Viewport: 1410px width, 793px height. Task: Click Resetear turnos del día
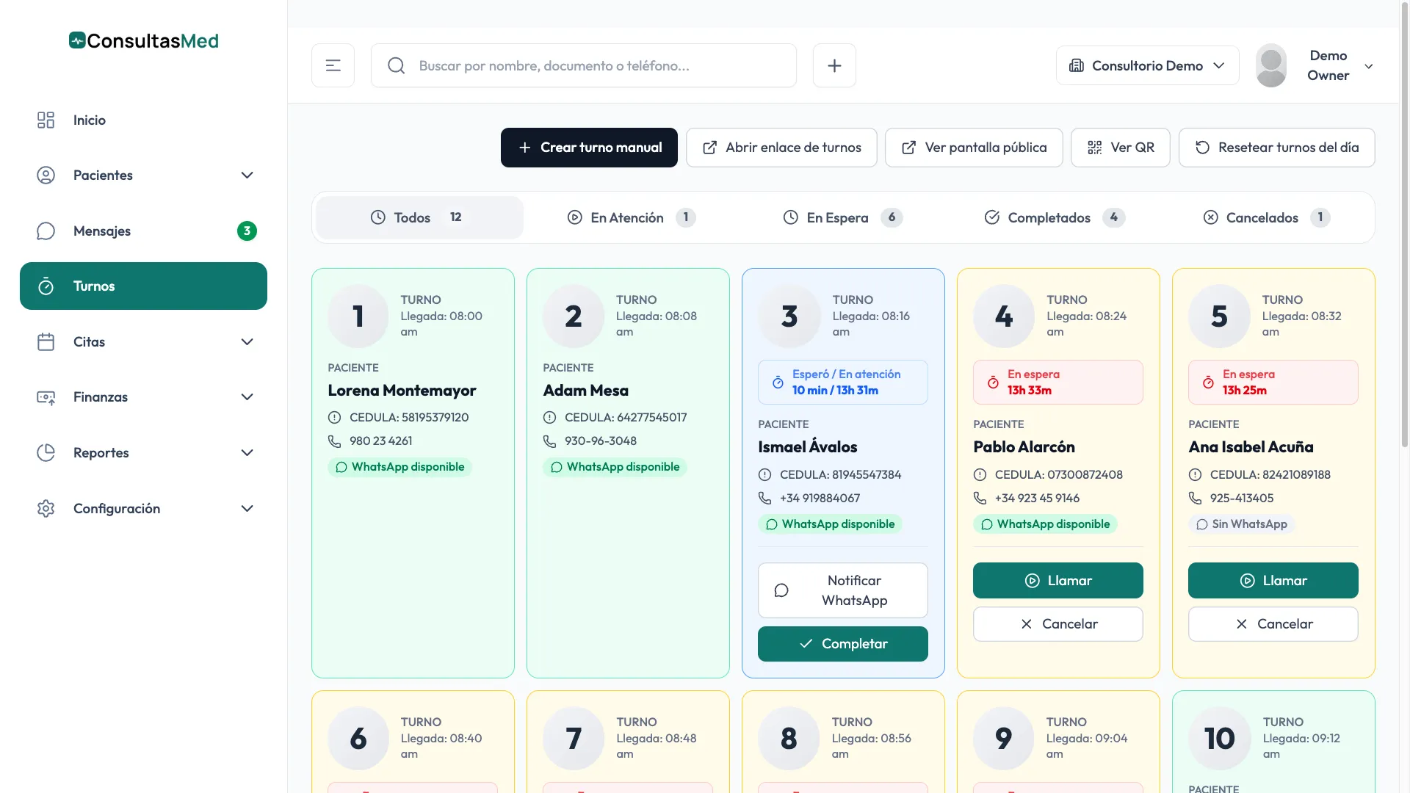pyautogui.click(x=1277, y=148)
